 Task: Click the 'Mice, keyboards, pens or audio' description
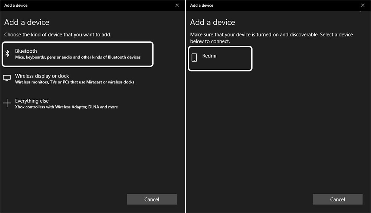point(78,57)
